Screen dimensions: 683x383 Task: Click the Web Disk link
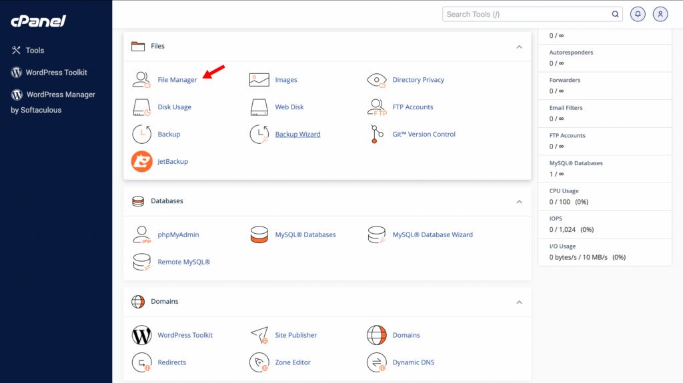click(289, 107)
